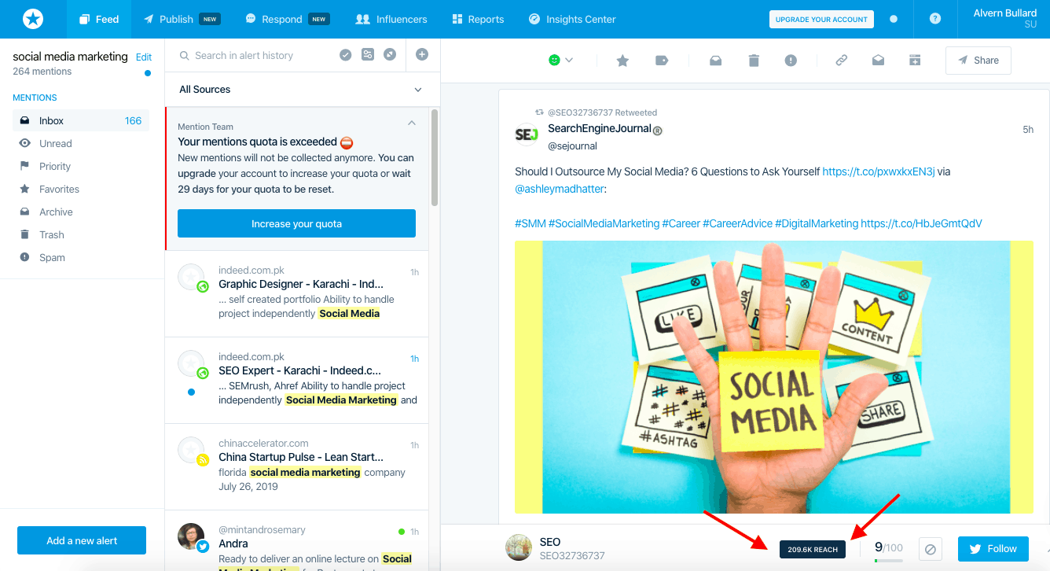Open China Startup Pulse mention

297,467
